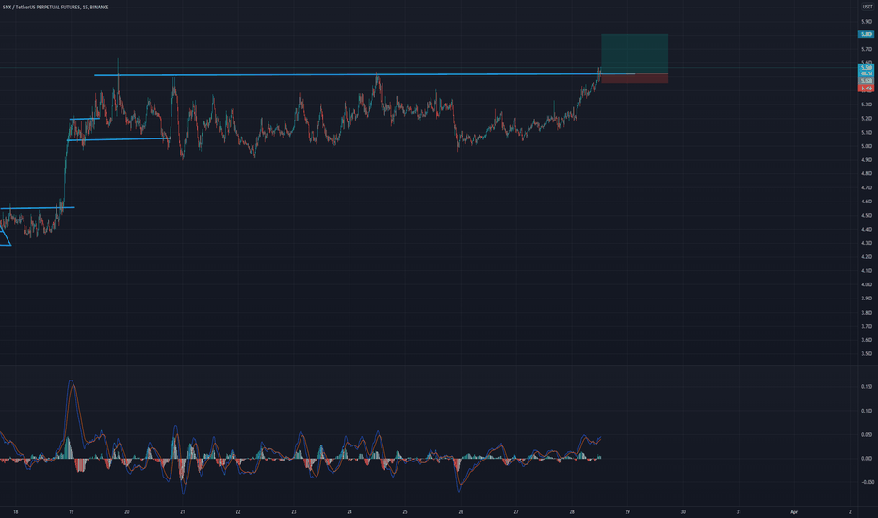This screenshot has height=518, width=878.
Task: Select the red 5.455 stop-loss price label
Action: (867, 88)
